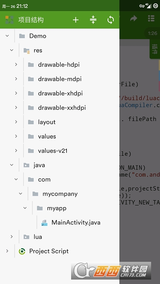Click the drawable-xxhdpi folder icon
Viewport: 160px width, 284px height.
click(x=31, y=108)
